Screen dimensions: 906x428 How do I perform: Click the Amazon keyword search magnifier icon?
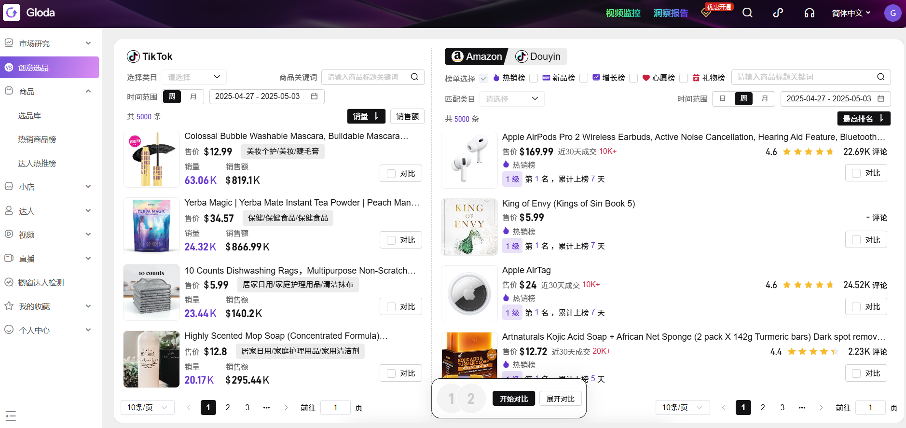[880, 77]
